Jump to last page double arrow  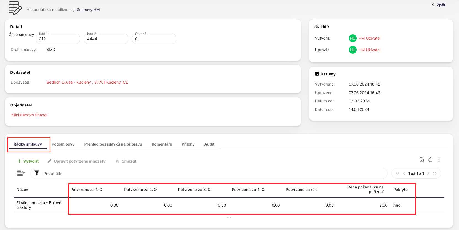click(x=435, y=174)
